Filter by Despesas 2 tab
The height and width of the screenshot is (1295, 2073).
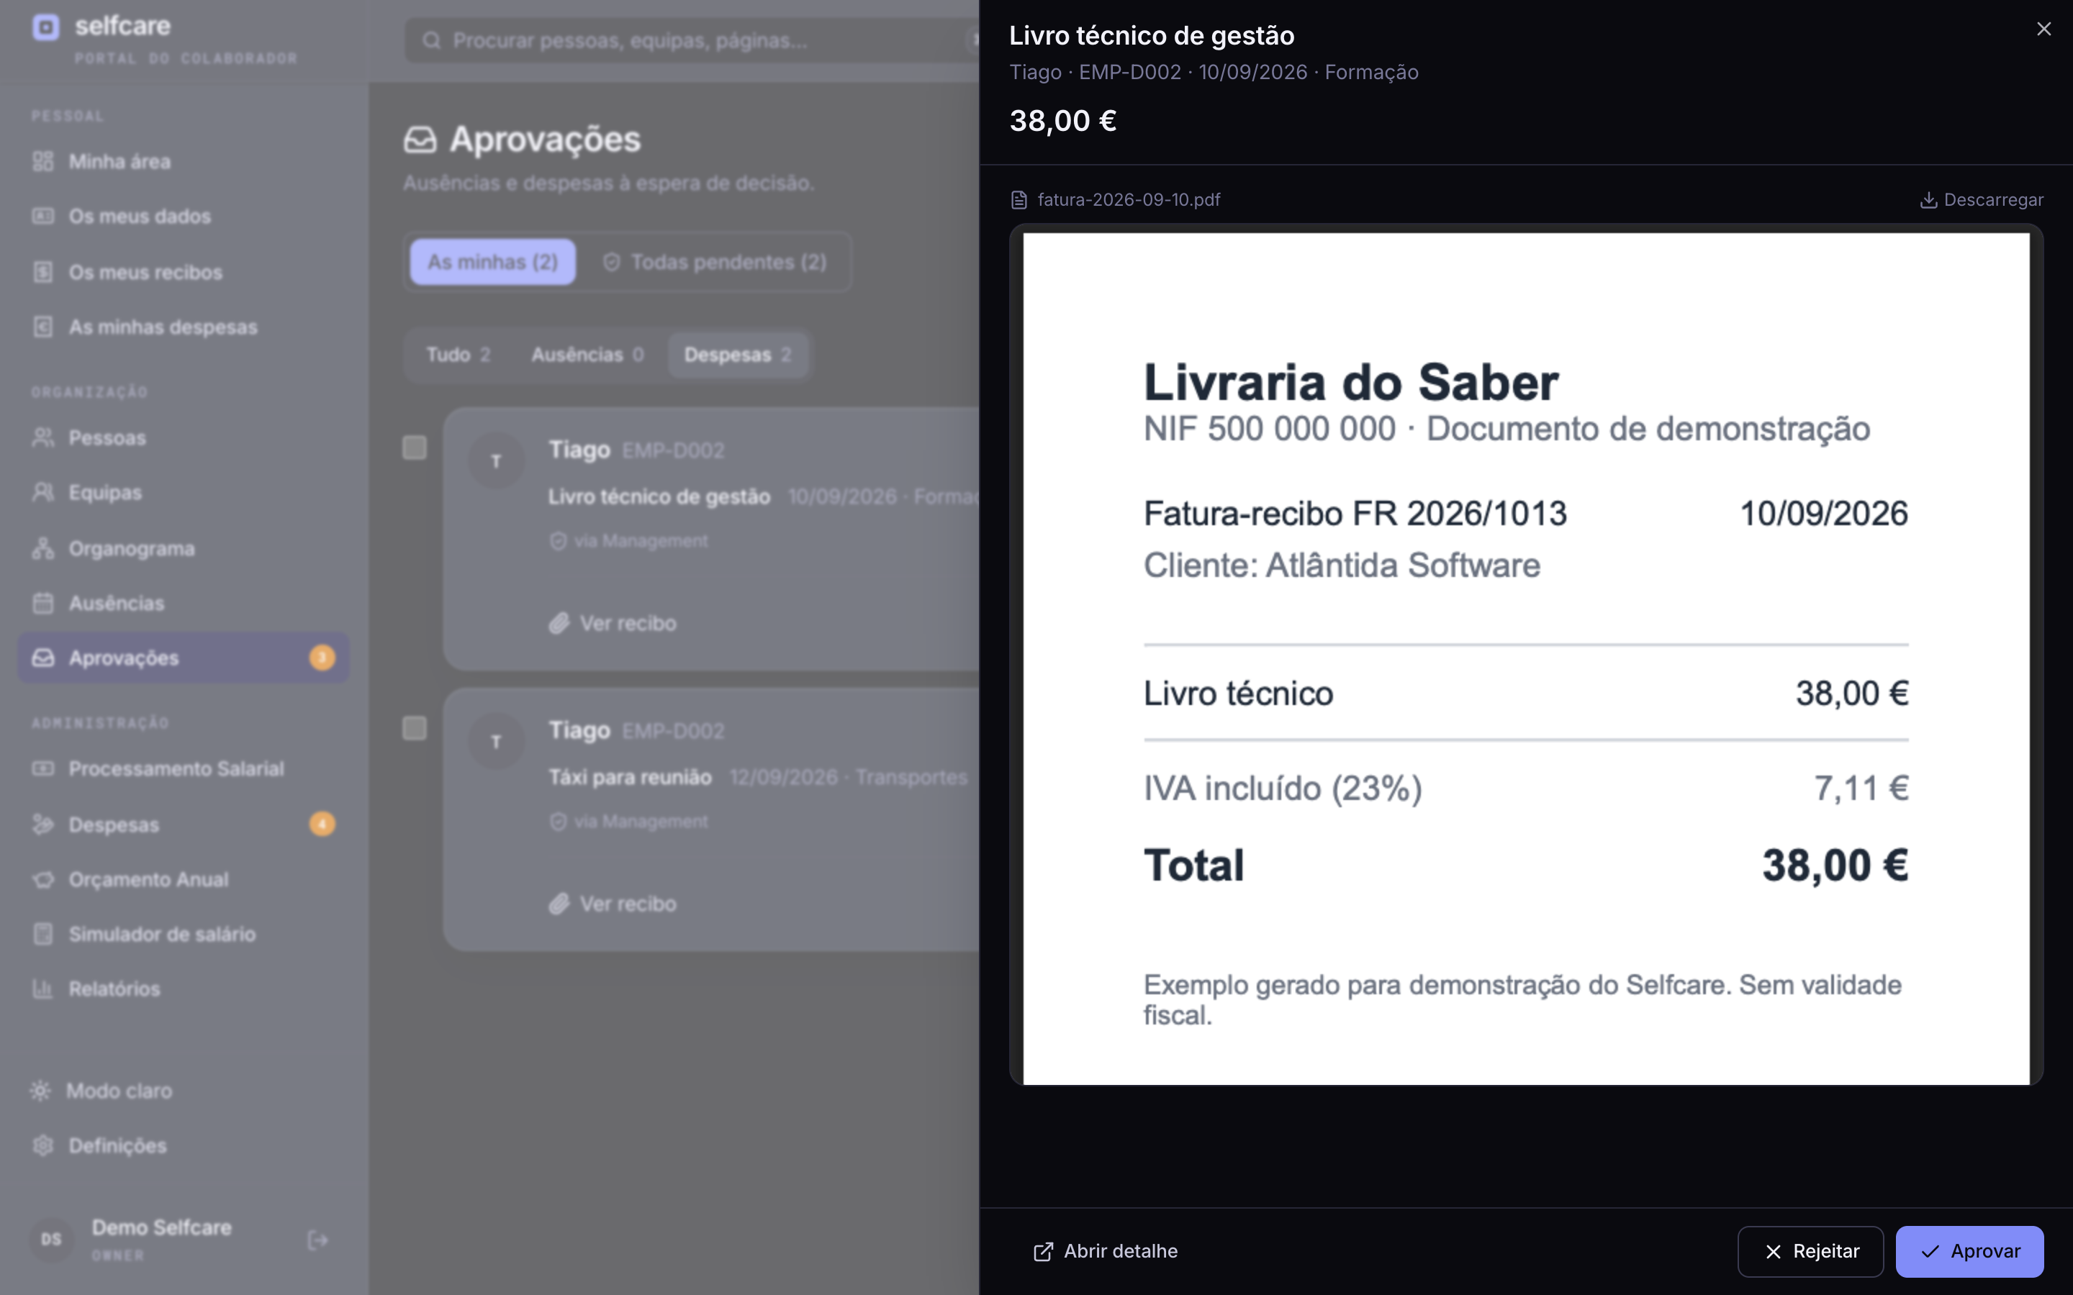738,355
